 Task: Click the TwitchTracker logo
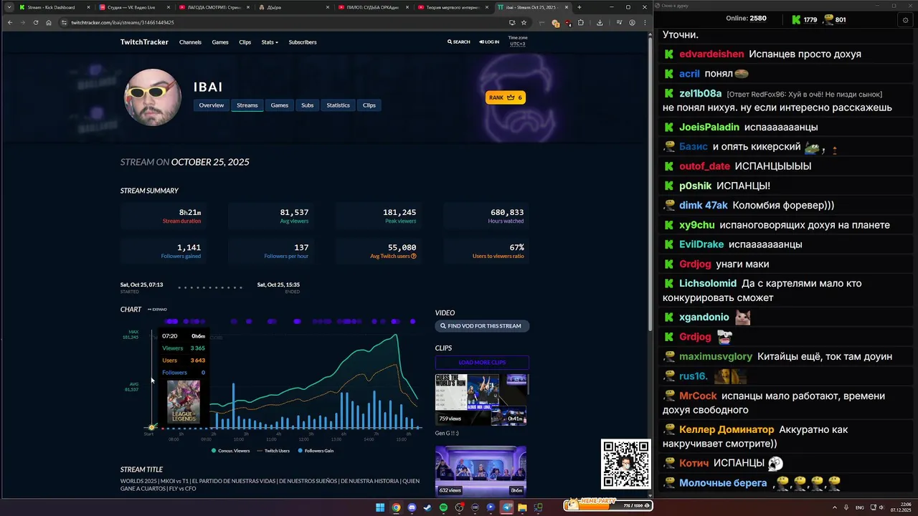click(144, 42)
